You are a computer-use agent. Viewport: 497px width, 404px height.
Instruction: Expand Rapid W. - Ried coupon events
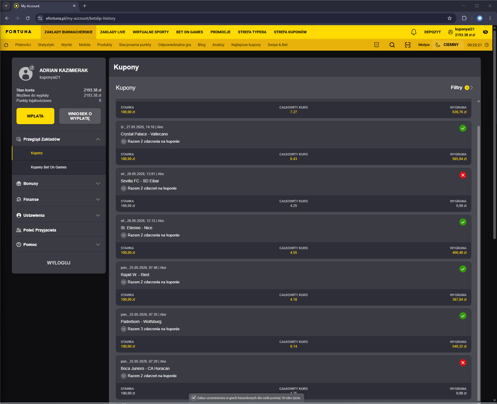pos(124,282)
